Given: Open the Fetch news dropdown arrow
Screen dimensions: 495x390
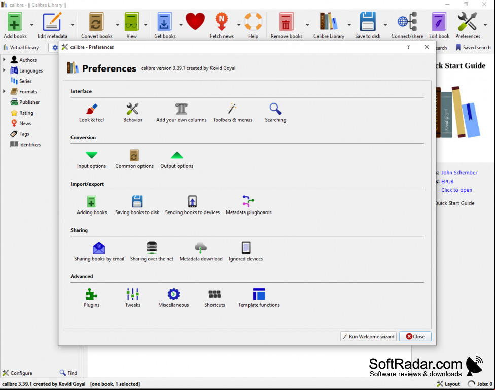Looking at the screenshot, I should tap(239, 25).
